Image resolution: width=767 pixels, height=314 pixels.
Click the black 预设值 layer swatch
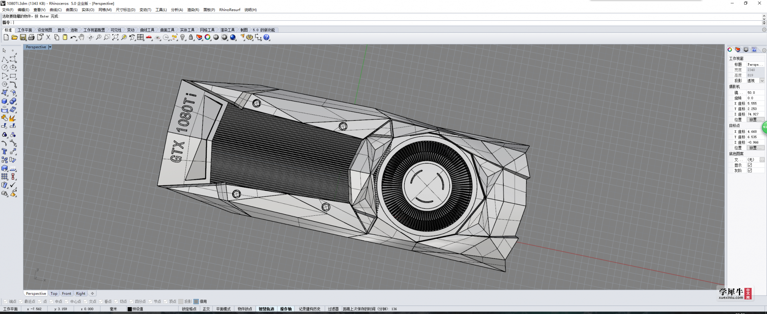(130, 309)
